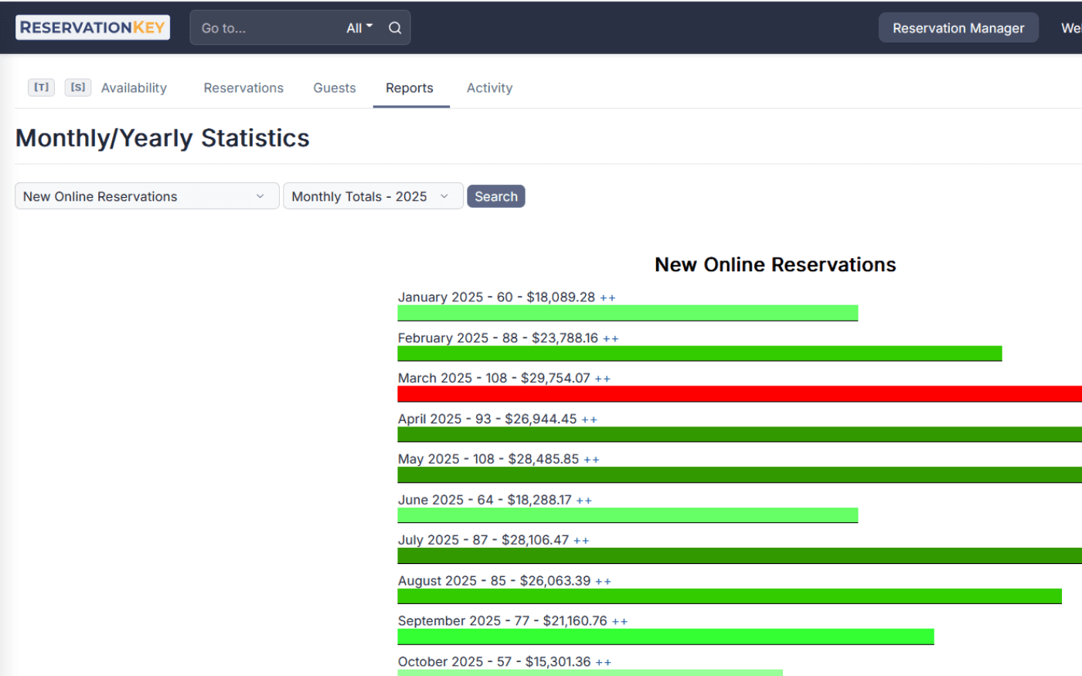Switch to the Availability tab
The height and width of the screenshot is (676, 1082).
point(134,87)
